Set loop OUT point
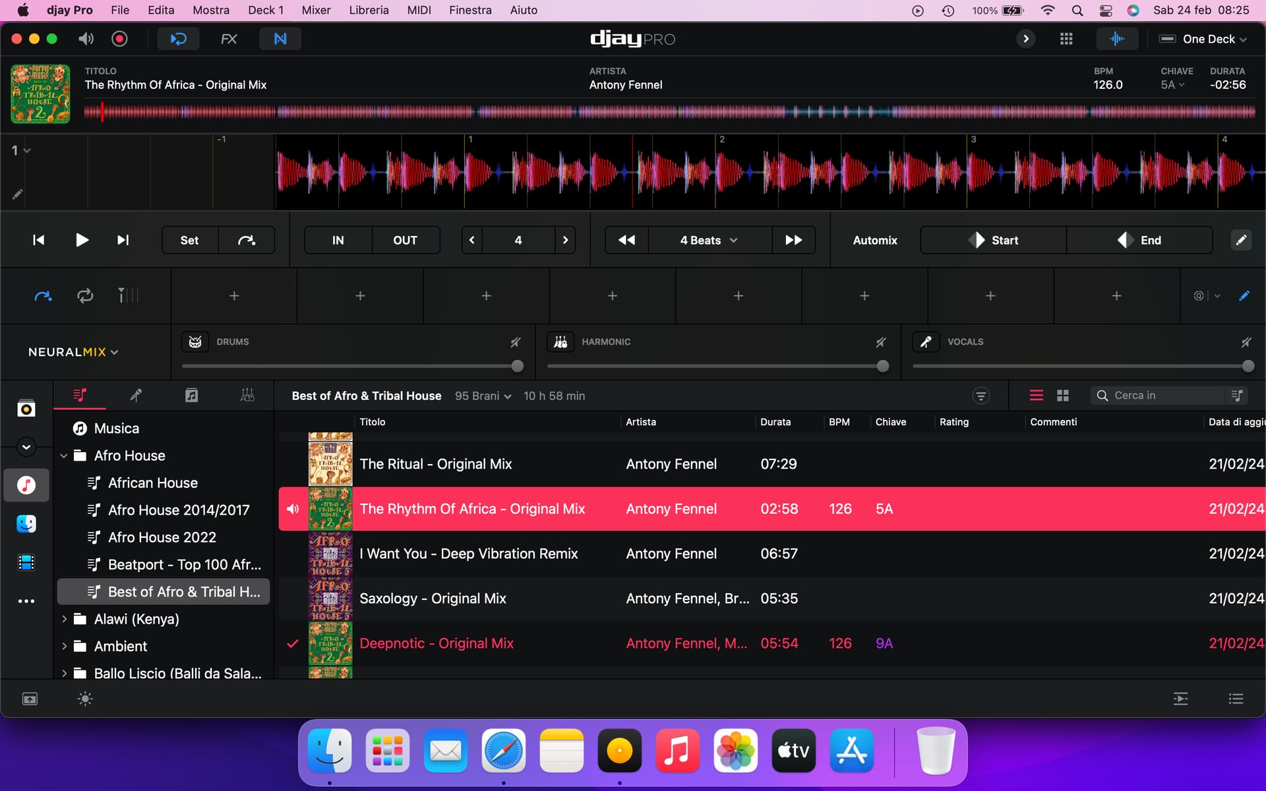This screenshot has width=1266, height=791. pyautogui.click(x=406, y=240)
